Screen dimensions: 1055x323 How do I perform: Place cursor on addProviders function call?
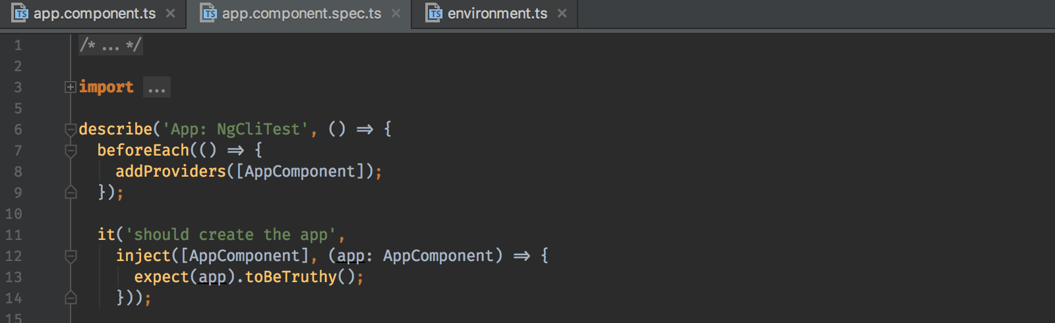coord(171,171)
